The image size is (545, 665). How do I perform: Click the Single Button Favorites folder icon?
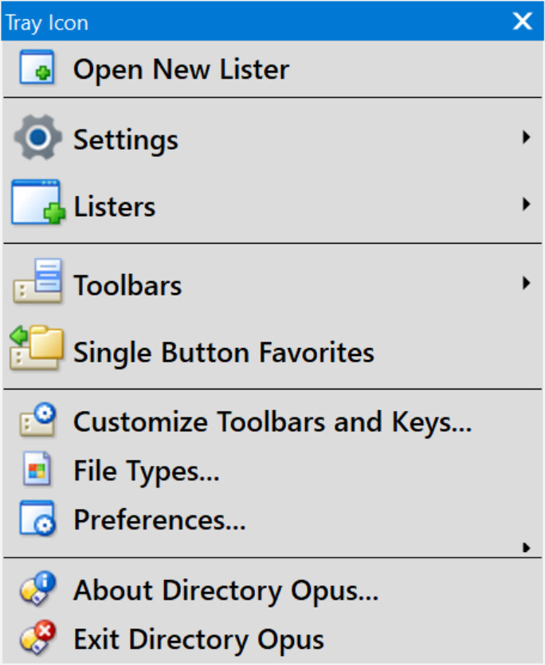tap(36, 348)
